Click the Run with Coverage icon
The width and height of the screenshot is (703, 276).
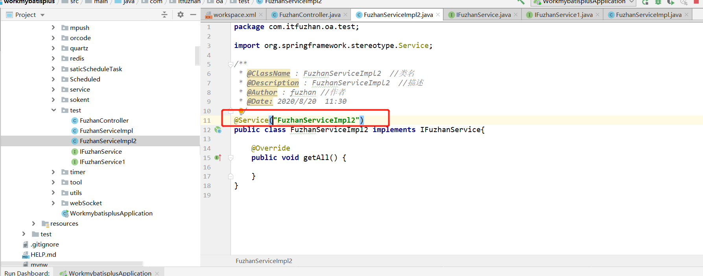[671, 2]
